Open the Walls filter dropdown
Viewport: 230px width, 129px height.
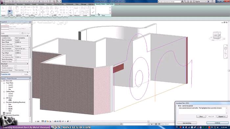coord(11,33)
